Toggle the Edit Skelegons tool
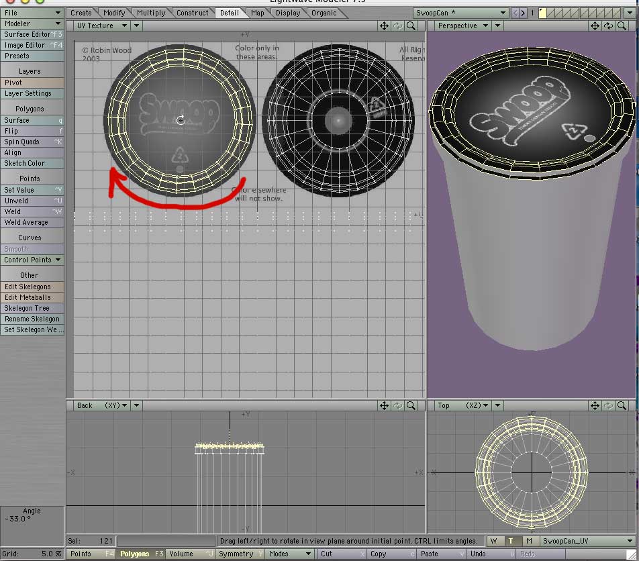This screenshot has height=561, width=639. coord(32,287)
